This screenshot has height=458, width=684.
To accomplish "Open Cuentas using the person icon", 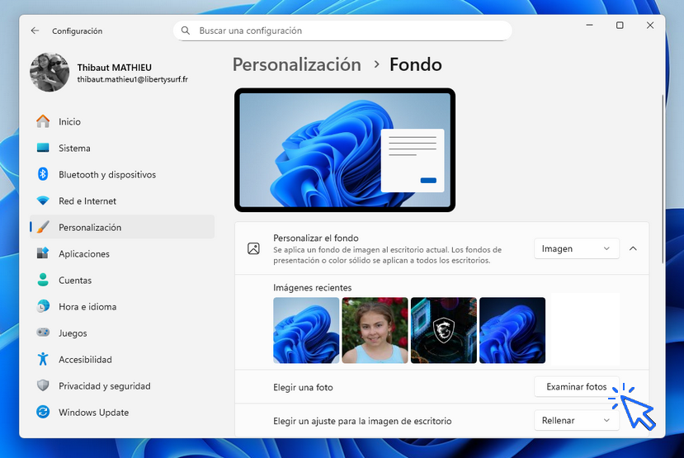I will tap(43, 280).
